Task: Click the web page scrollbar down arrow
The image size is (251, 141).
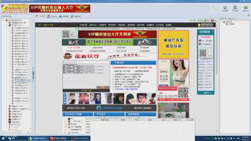Action: [216, 131]
